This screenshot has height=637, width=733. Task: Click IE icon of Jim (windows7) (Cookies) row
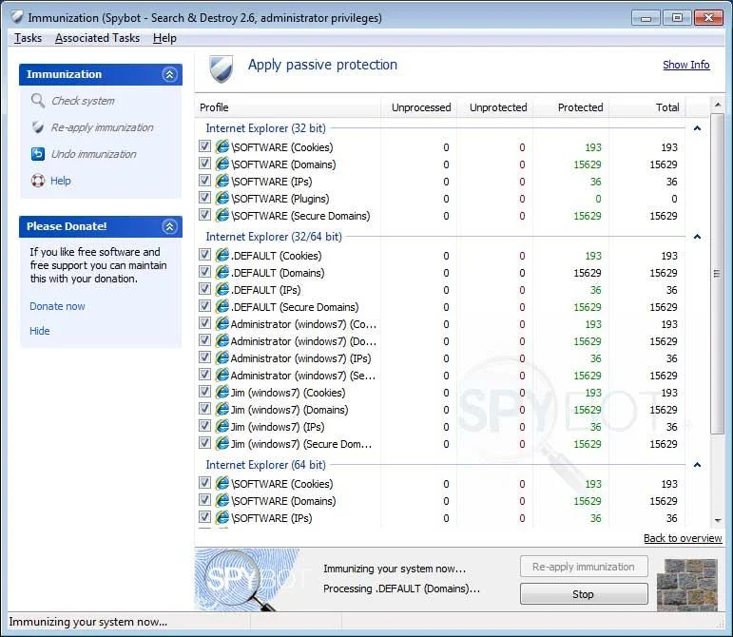pyautogui.click(x=222, y=392)
